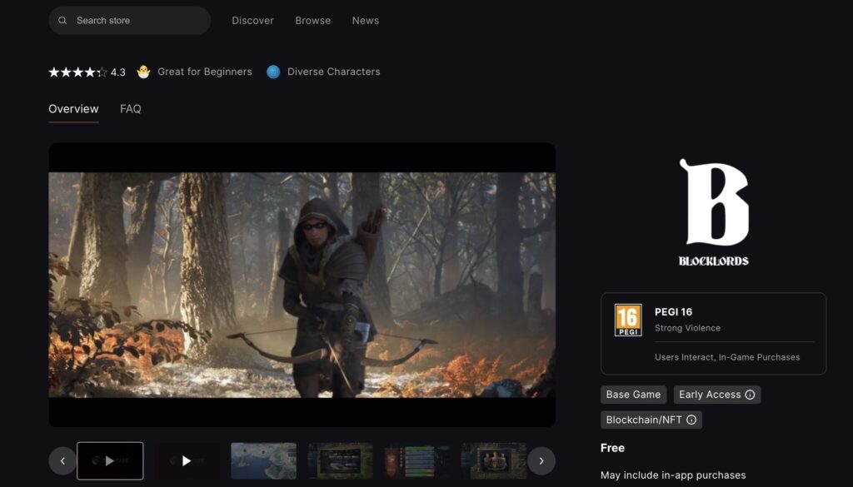Play the first trailer video thumbnail
The image size is (853, 487).
pos(110,461)
